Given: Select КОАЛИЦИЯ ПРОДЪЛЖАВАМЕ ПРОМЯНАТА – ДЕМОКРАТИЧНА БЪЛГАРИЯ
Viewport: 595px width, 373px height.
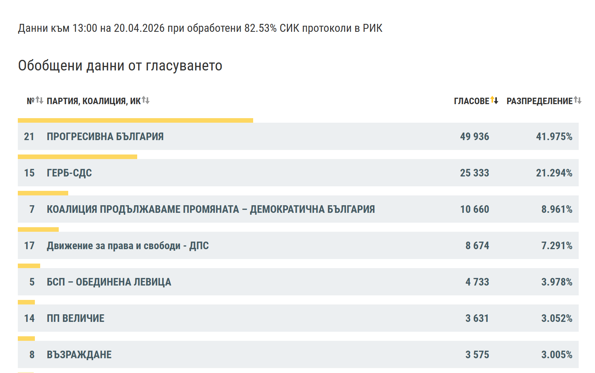Looking at the screenshot, I should click(x=298, y=209).
